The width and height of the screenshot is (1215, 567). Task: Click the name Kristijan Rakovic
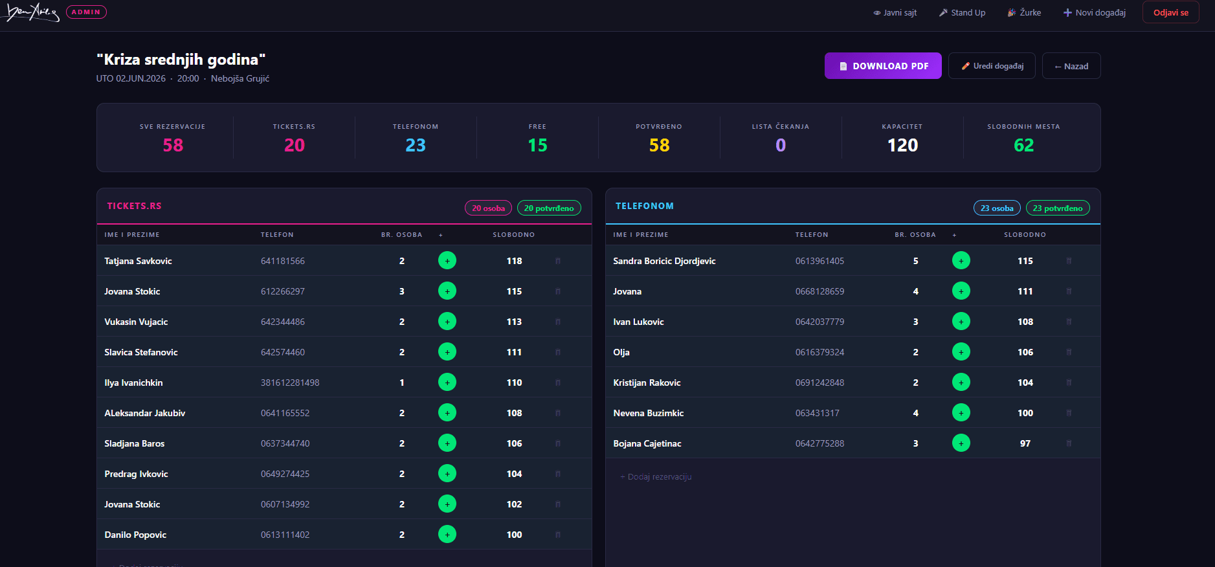[647, 383]
